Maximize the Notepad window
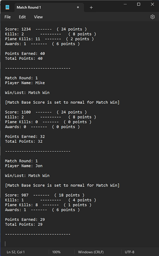This screenshot has height=256, width=159. (x=138, y=4)
